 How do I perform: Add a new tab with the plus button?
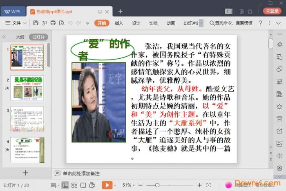coord(121,11)
